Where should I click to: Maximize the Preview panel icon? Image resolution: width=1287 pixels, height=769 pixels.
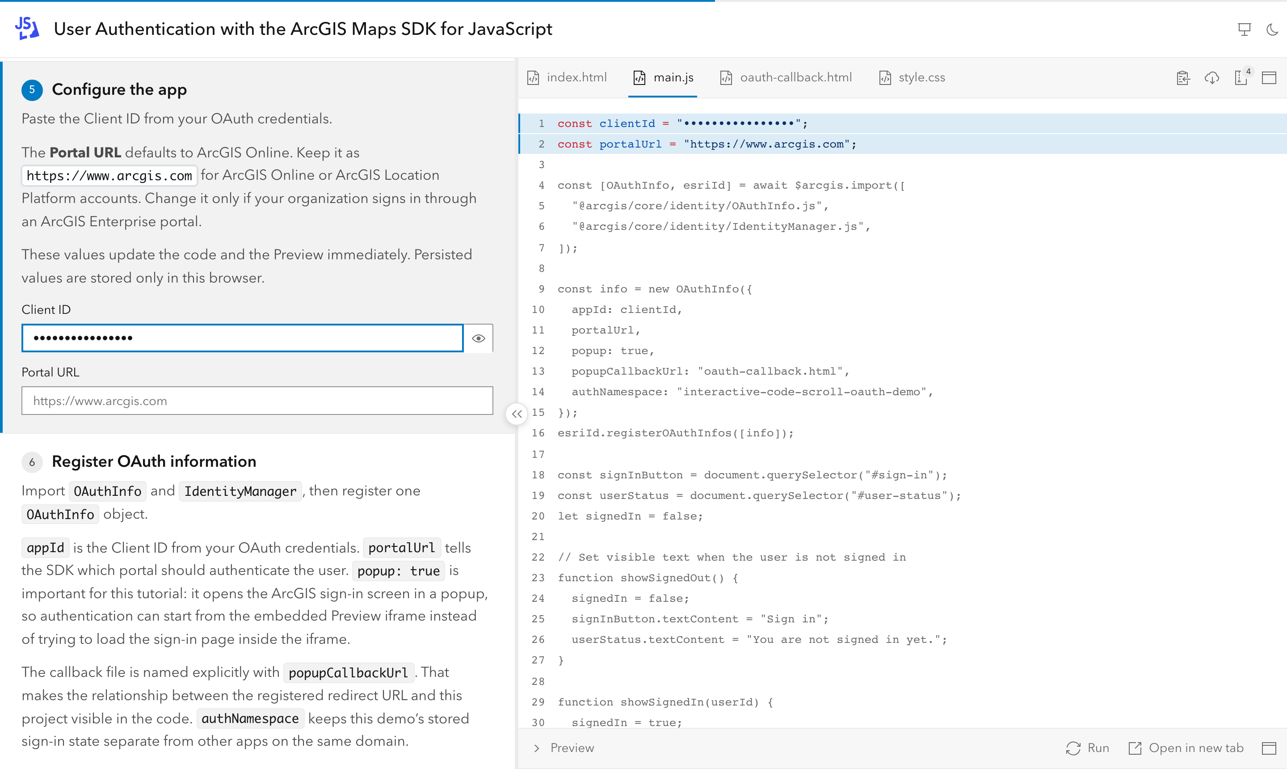[x=1269, y=748]
